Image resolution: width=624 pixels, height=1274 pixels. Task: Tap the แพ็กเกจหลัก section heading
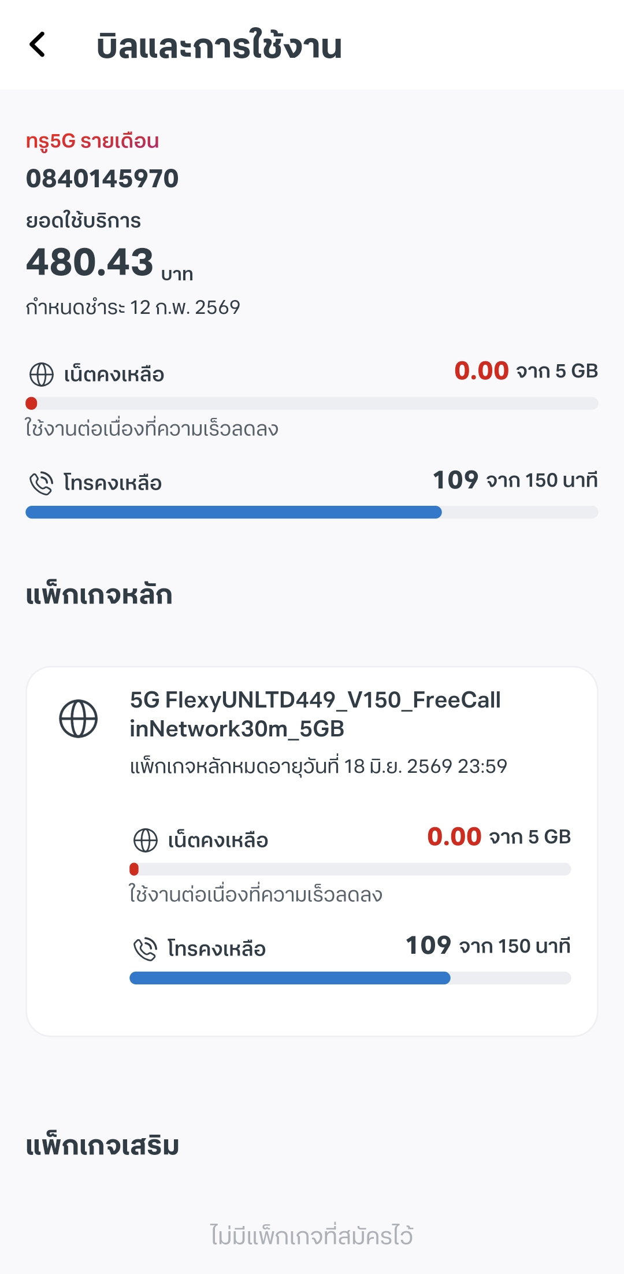coord(99,595)
